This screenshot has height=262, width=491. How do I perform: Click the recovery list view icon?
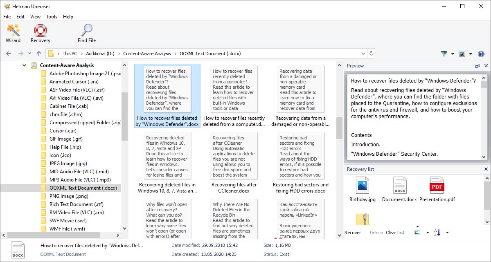click(x=417, y=233)
